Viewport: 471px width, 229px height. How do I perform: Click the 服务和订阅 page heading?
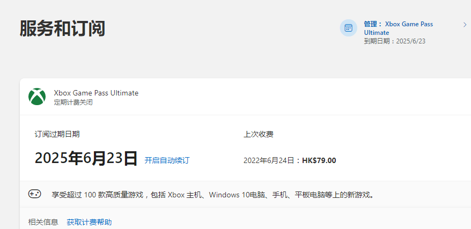pos(62,28)
